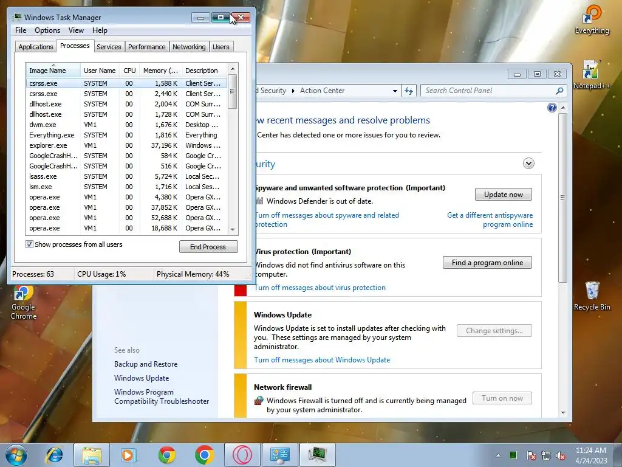Toggle Show processes from all users
The width and height of the screenshot is (622, 467).
(29, 244)
